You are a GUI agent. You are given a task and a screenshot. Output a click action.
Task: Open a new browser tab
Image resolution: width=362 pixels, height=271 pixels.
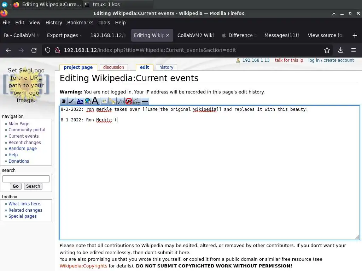pyautogui.click(x=355, y=36)
